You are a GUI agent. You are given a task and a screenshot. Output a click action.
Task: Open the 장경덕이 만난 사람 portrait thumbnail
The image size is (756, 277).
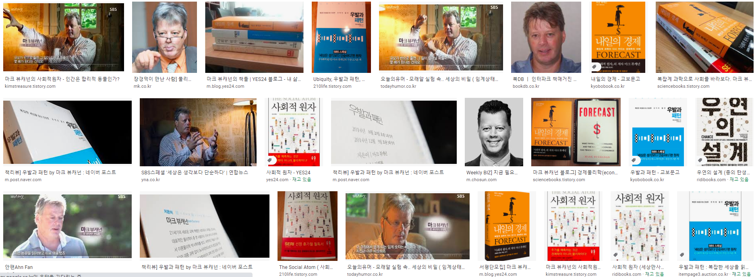point(164,37)
